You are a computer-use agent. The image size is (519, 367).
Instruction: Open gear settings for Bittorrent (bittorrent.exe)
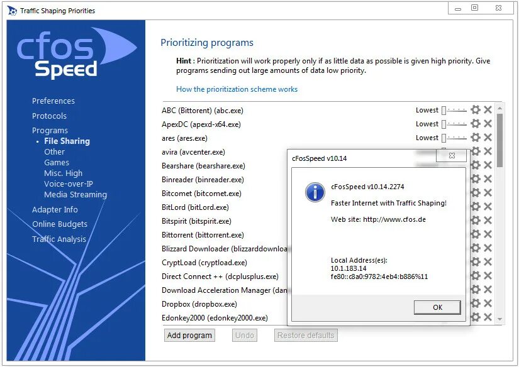(x=476, y=234)
